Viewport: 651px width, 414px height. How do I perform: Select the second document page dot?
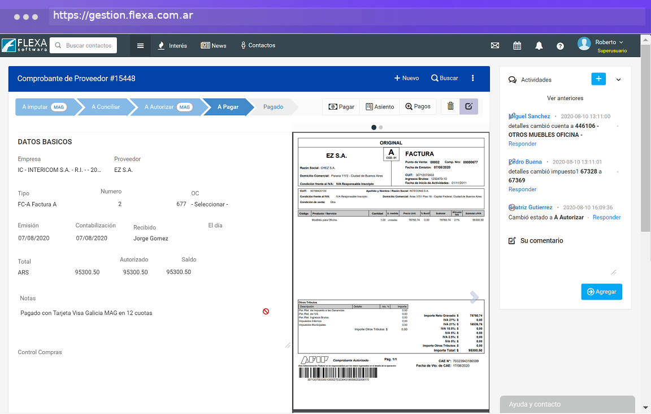(381, 127)
